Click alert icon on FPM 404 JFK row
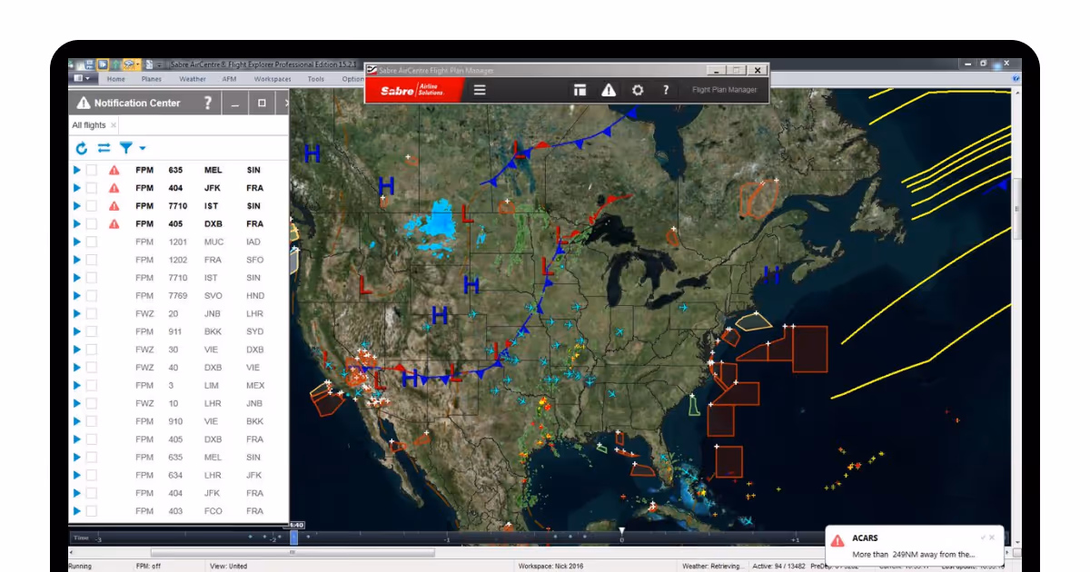This screenshot has height=572, width=1090. pyautogui.click(x=114, y=188)
